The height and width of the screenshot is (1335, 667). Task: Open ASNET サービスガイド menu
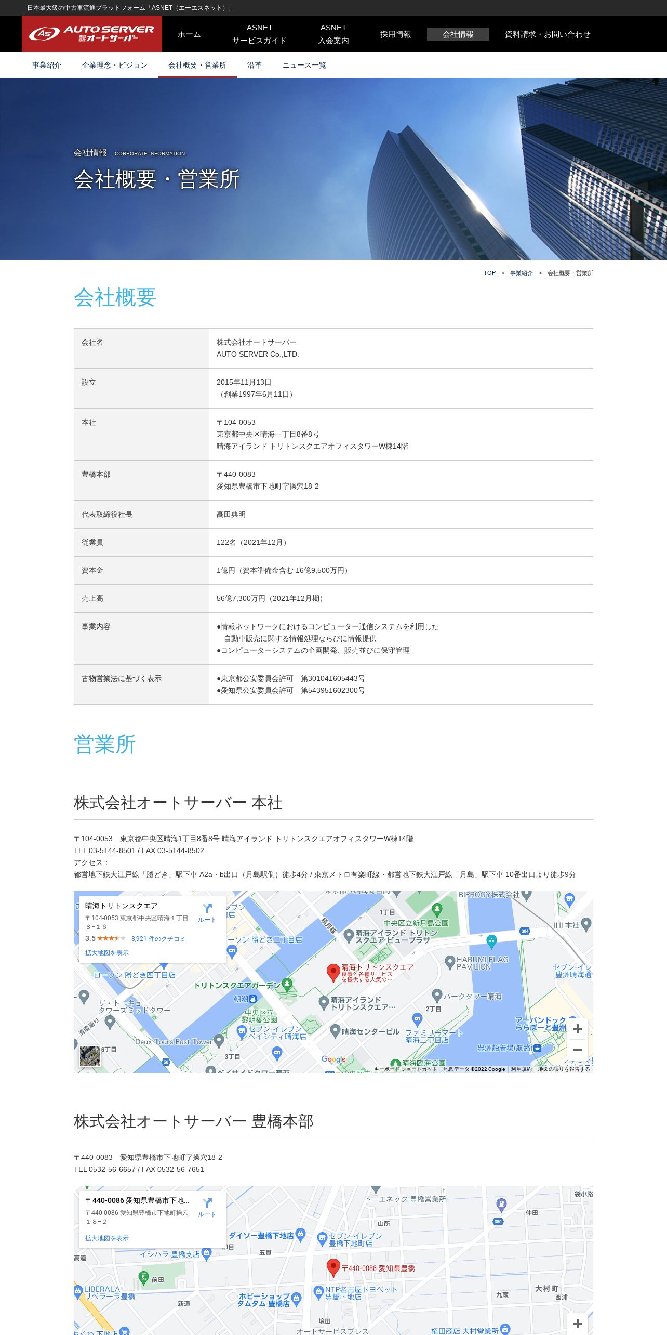coord(259,34)
